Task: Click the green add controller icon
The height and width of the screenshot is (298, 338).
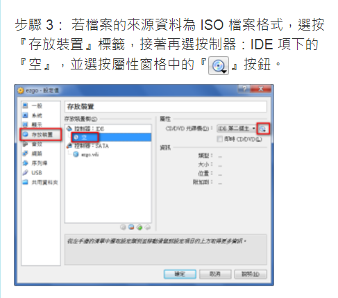Action: pyautogui.click(x=140, y=227)
